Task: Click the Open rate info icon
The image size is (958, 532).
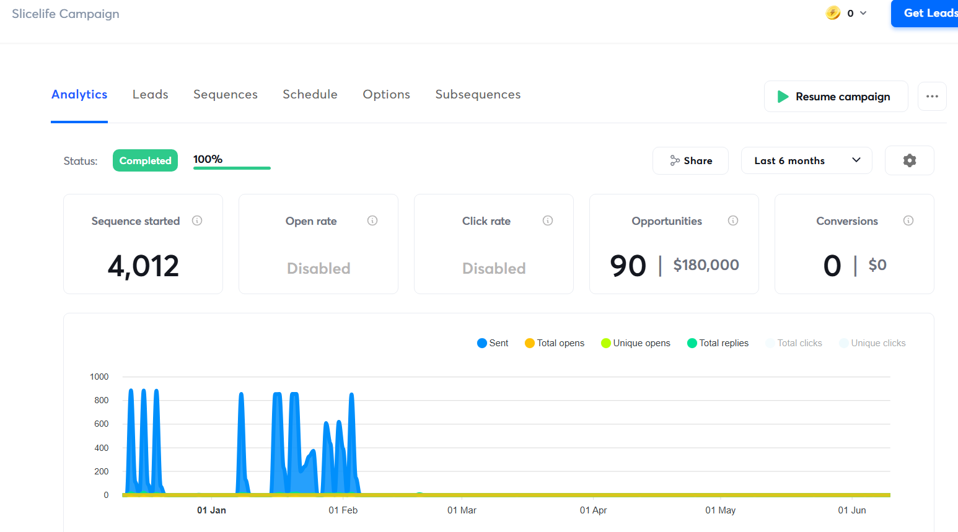Action: point(372,220)
